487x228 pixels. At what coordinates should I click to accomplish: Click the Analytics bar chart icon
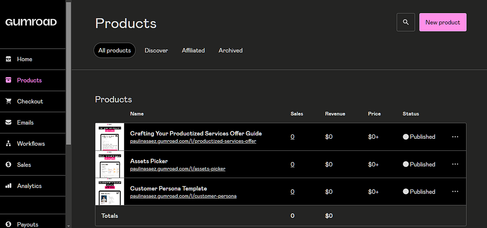coord(8,186)
